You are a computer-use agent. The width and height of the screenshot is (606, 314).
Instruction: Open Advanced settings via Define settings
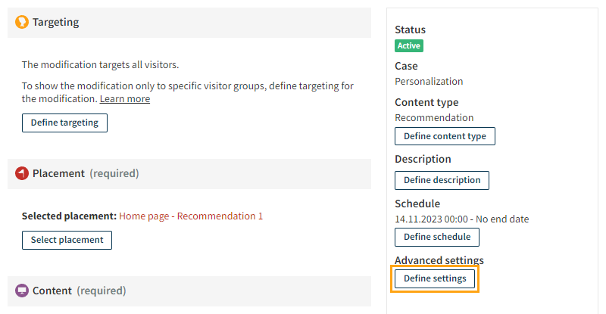435,278
